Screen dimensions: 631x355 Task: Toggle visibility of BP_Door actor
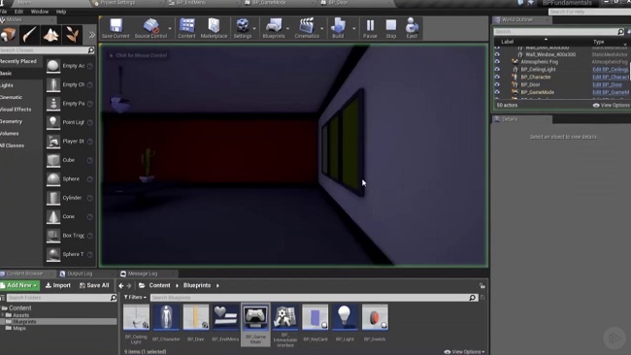[497, 84]
